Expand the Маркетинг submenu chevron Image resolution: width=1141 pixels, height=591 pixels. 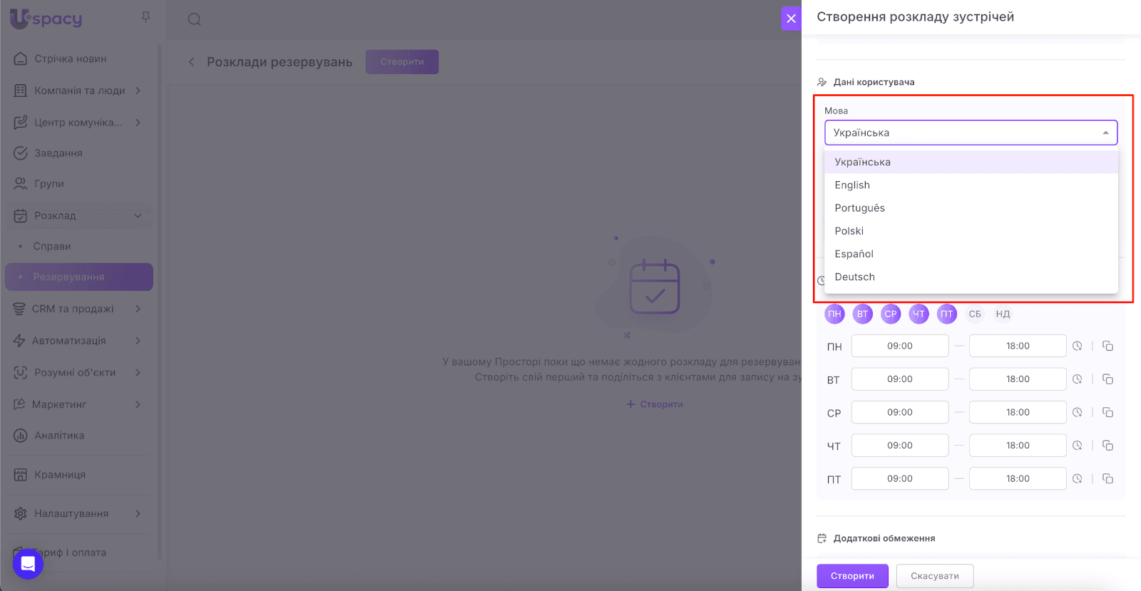tap(138, 404)
